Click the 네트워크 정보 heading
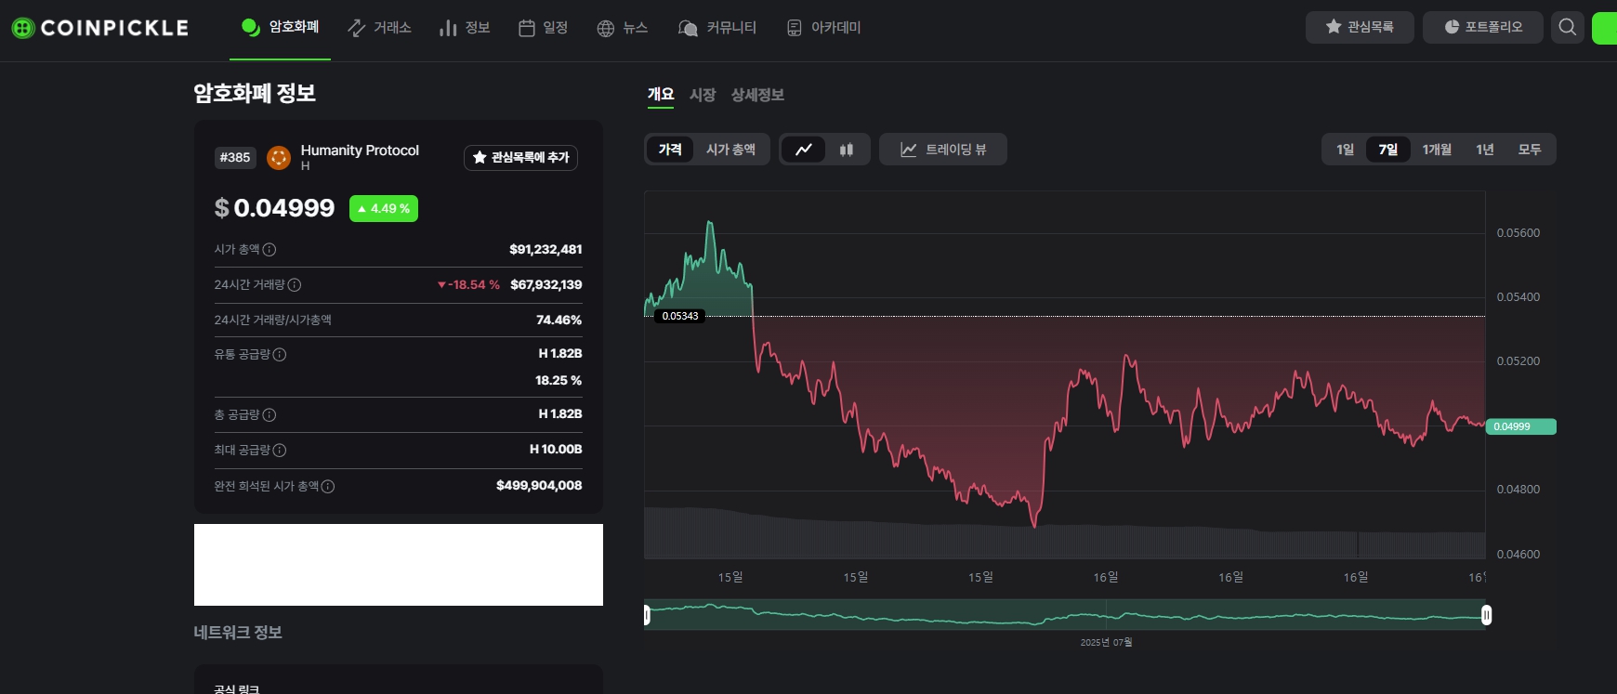Screen dimensions: 1617x694 pyautogui.click(x=238, y=633)
